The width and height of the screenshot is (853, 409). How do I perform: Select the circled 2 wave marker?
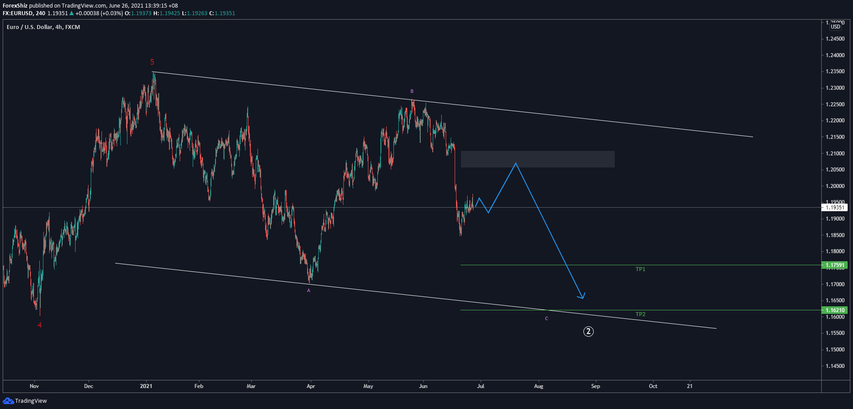tap(588, 331)
